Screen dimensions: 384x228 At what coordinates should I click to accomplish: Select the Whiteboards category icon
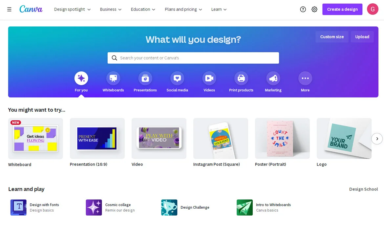click(113, 78)
